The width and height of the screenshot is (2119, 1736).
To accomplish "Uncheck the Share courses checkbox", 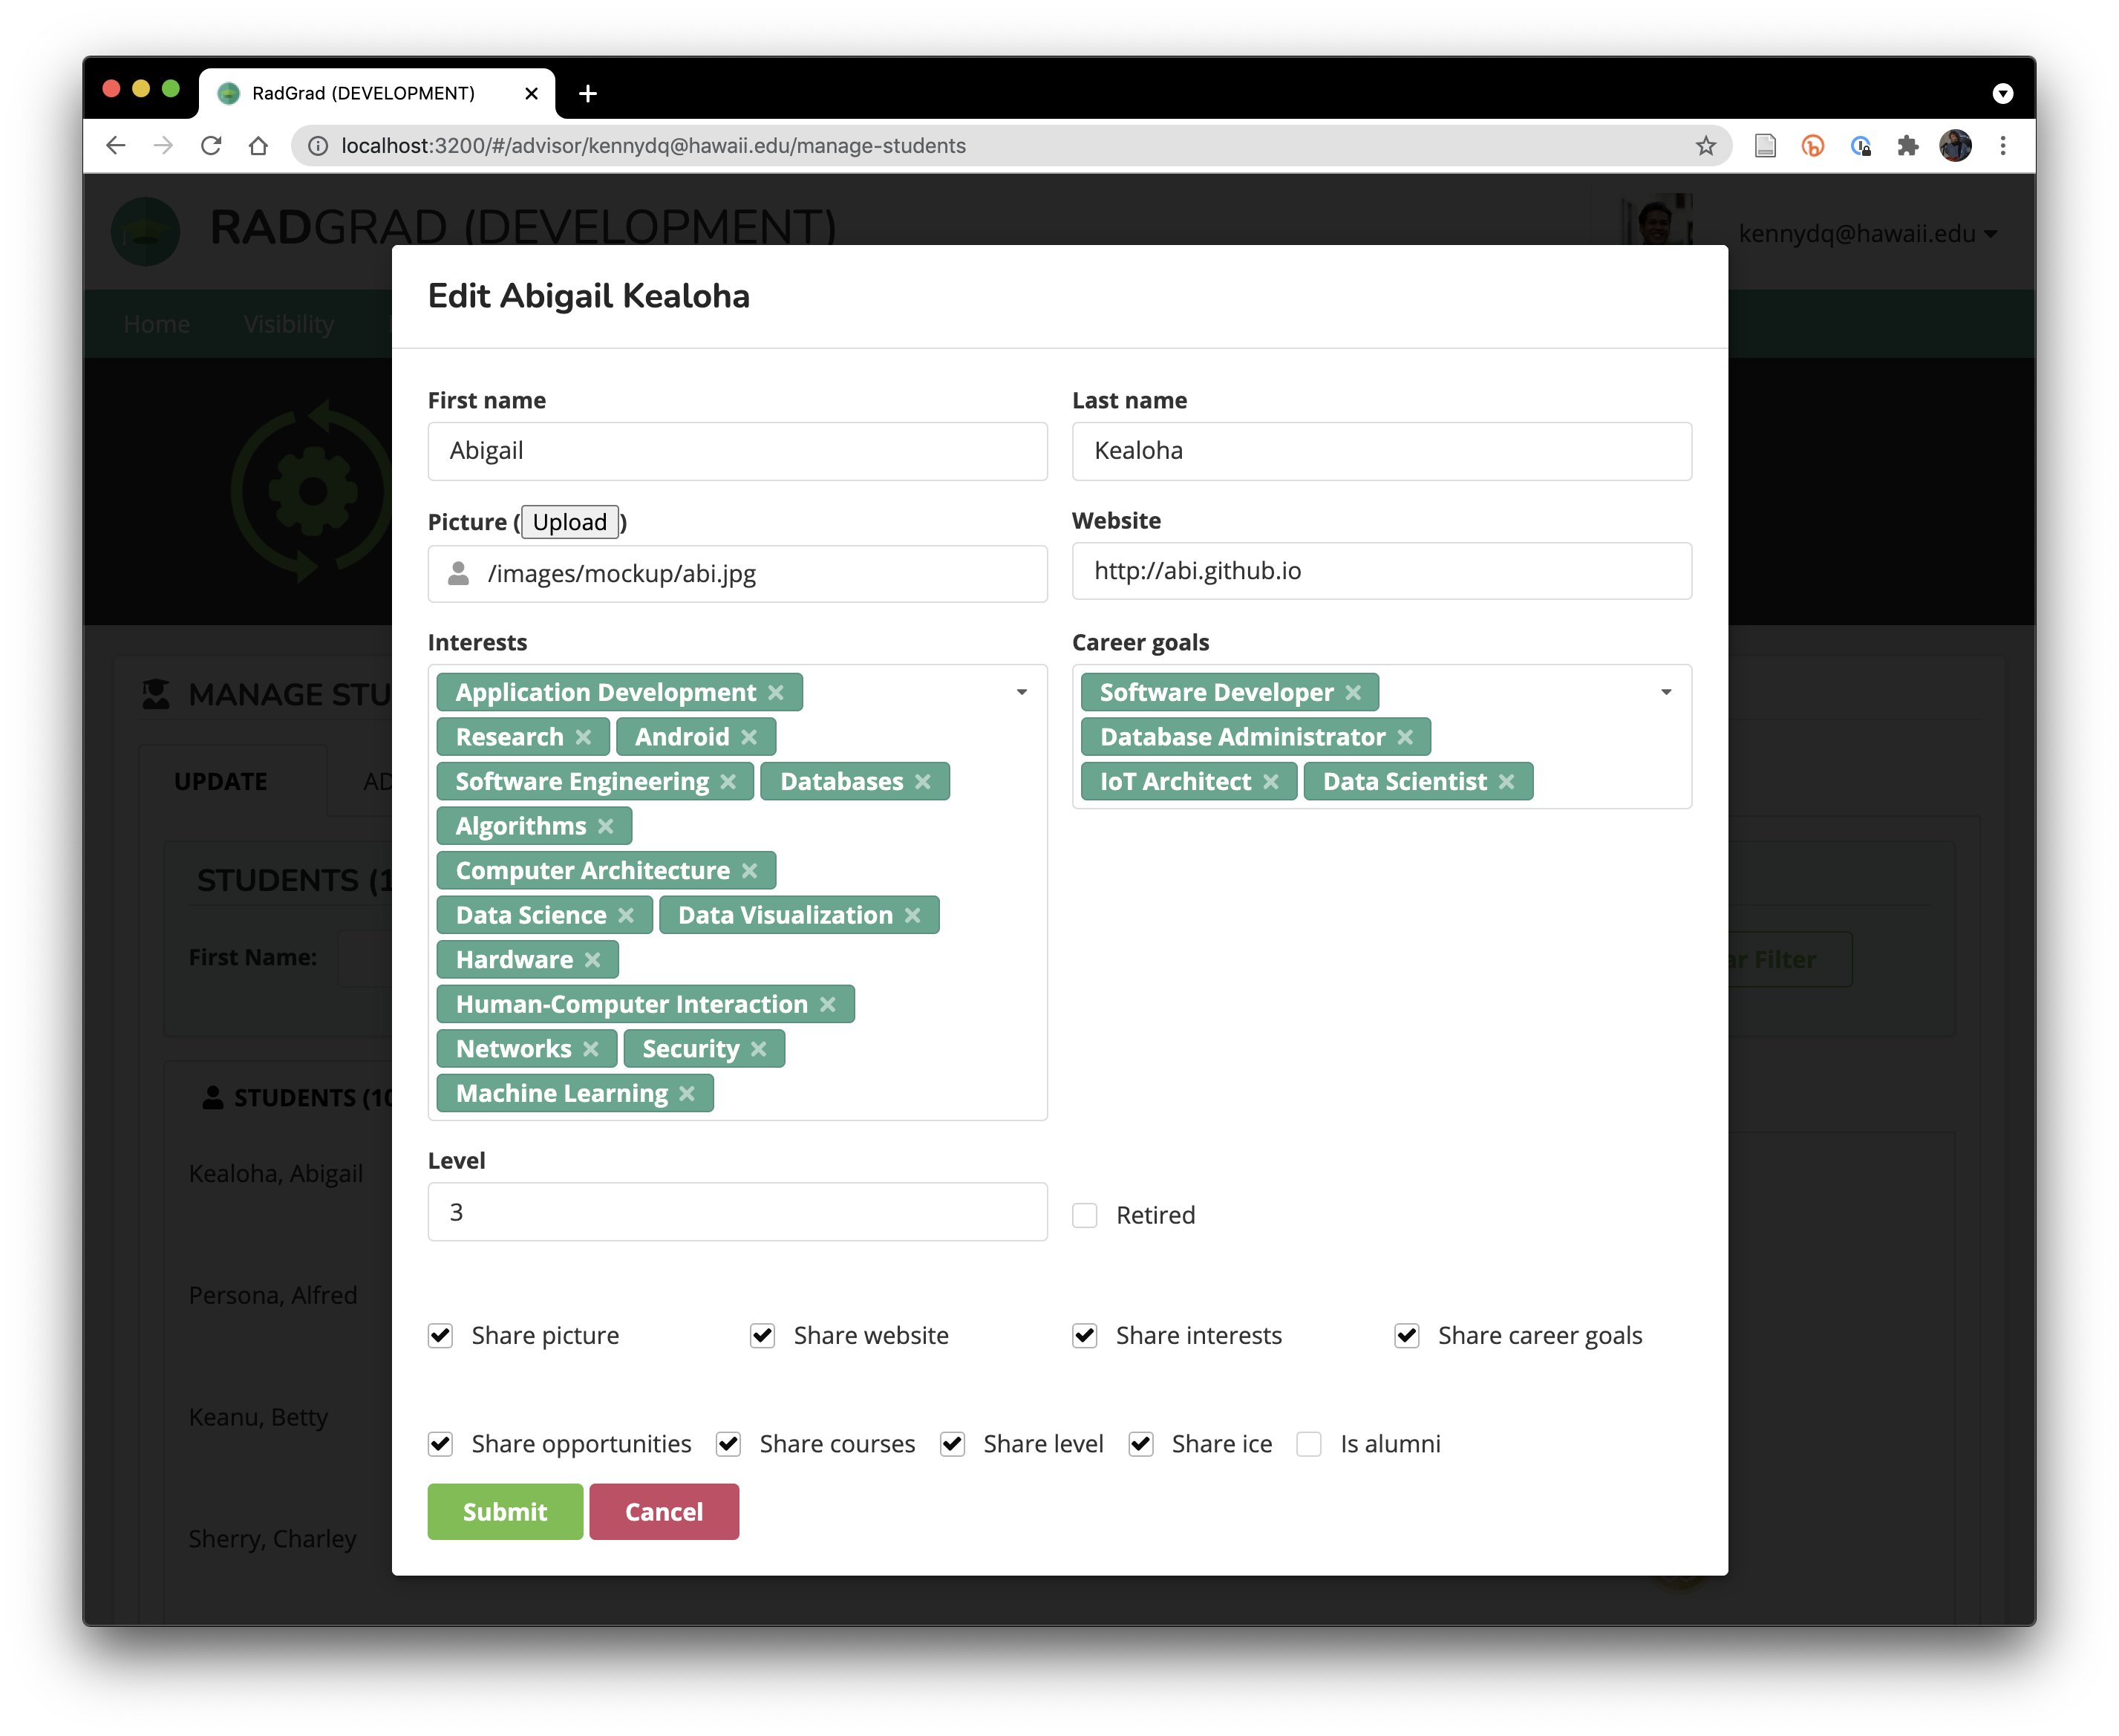I will (x=729, y=1445).
